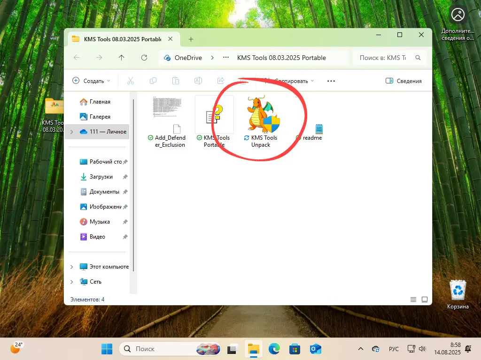The width and height of the screenshot is (481, 360).
Task: Switch to details list view in status bar
Action: (413, 299)
